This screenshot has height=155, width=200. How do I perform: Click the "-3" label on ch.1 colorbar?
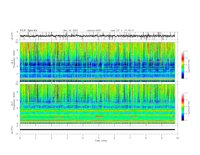186,51
